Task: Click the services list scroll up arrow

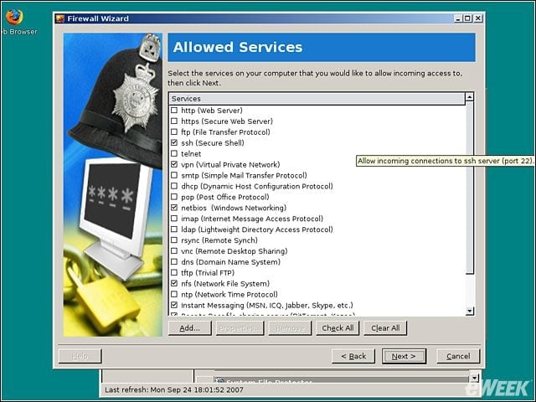Action: tap(470, 97)
